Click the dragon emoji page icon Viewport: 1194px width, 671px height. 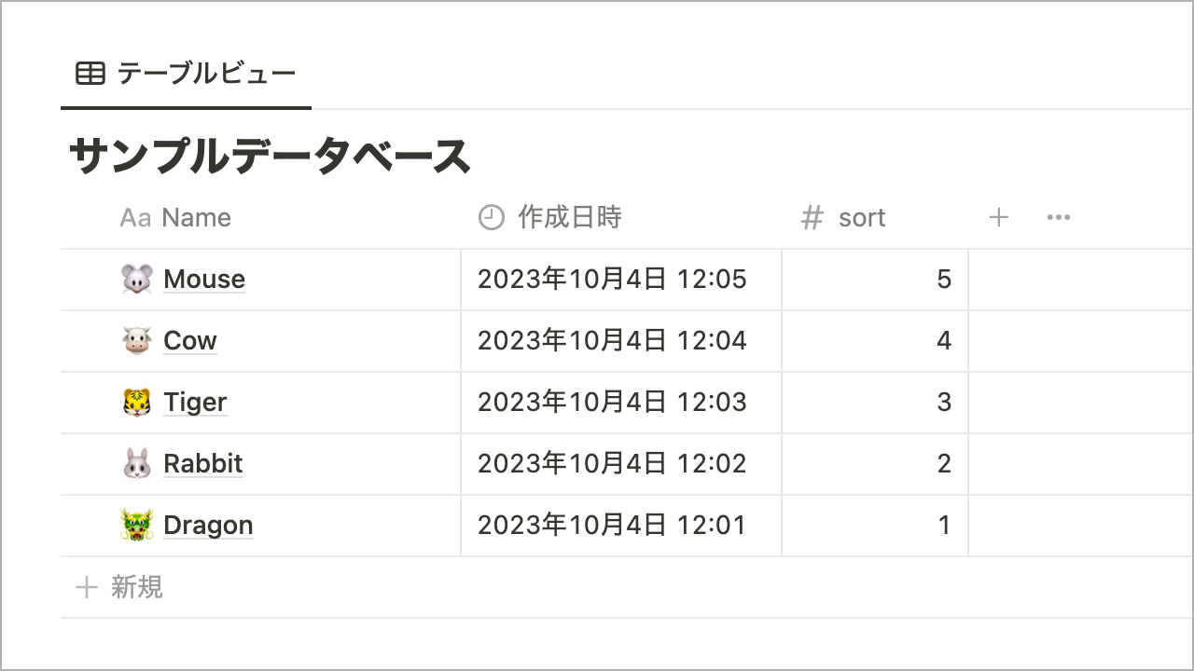click(x=136, y=526)
